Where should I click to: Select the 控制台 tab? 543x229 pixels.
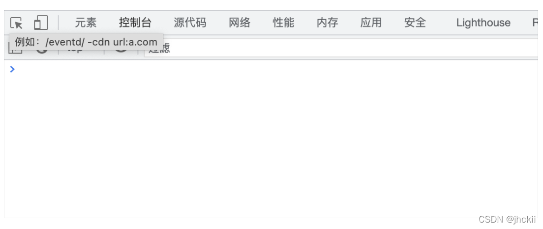[x=135, y=23]
